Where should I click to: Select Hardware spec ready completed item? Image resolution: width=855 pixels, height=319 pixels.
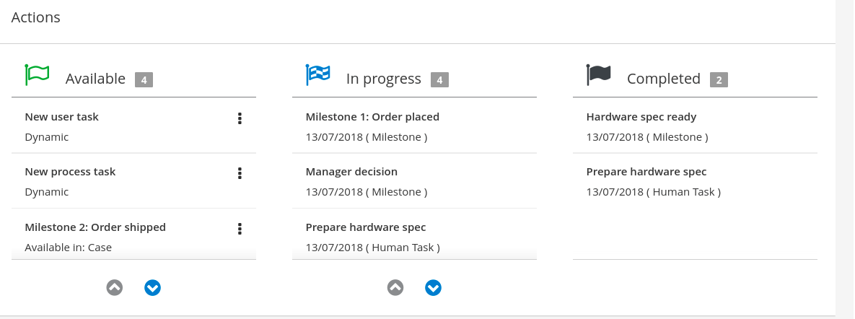pos(641,117)
